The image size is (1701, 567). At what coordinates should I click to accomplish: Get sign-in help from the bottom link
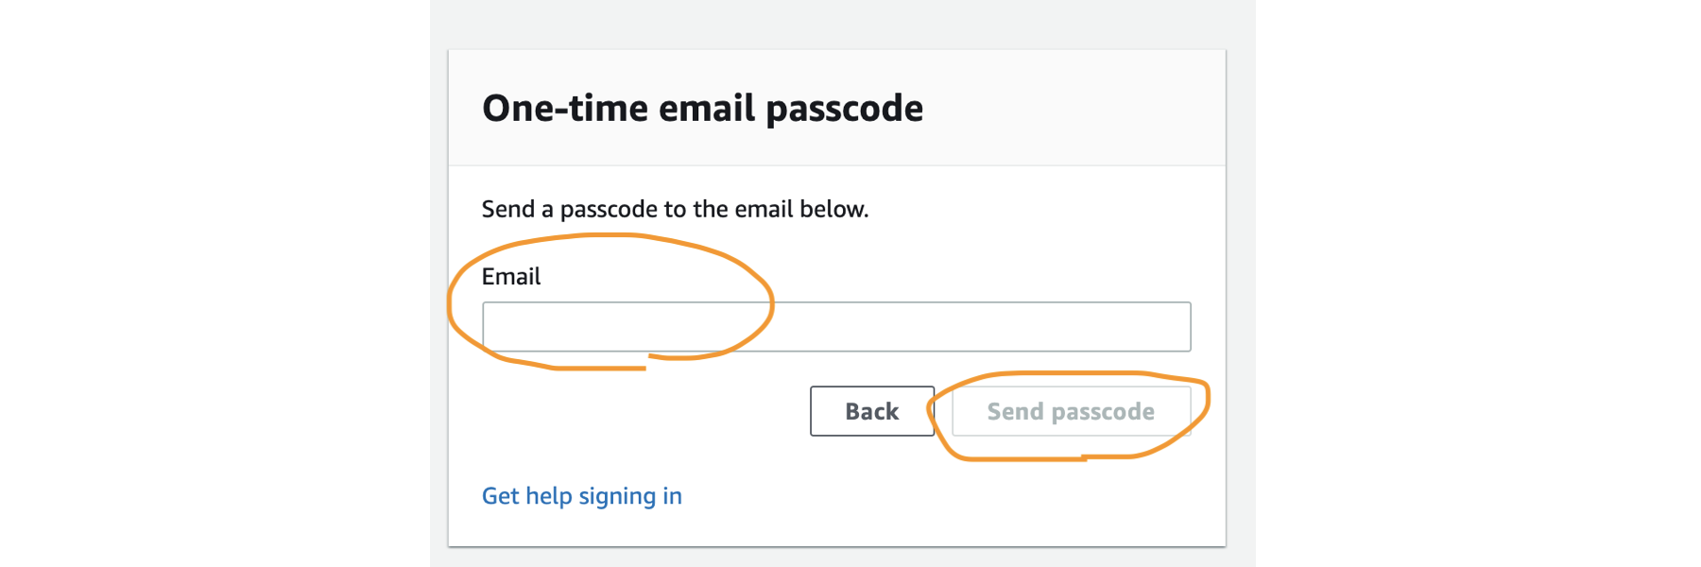(x=582, y=496)
